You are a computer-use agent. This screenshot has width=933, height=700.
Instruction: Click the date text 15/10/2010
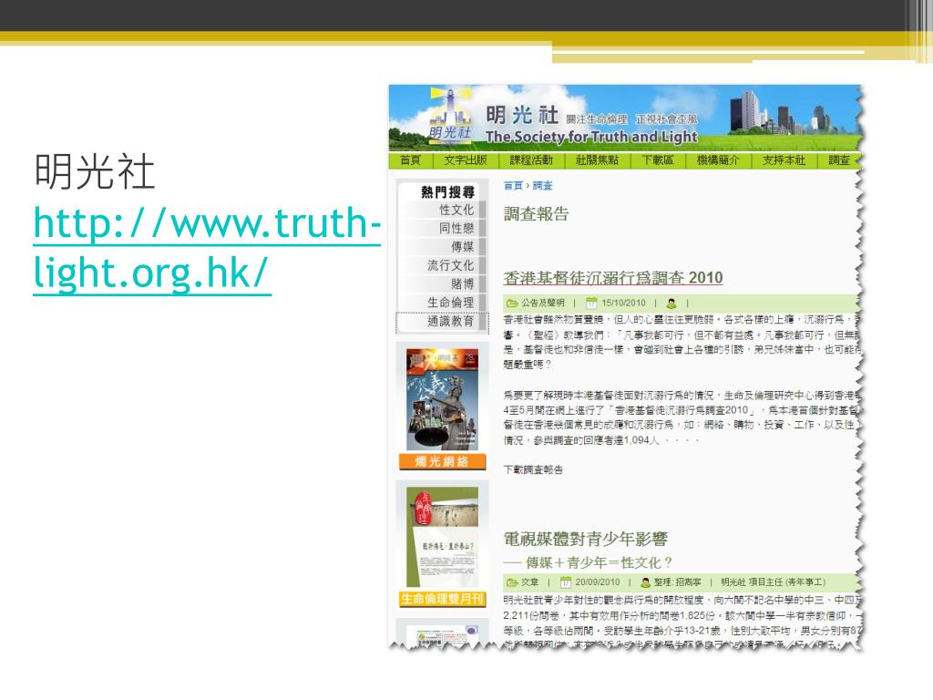pyautogui.click(x=623, y=303)
